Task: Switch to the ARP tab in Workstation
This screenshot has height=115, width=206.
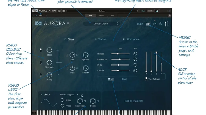Action: pyautogui.click(x=112, y=16)
